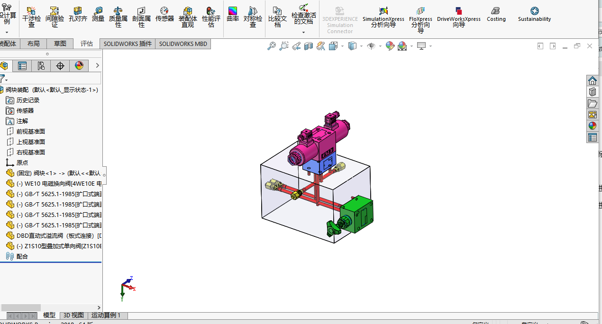Switch to SOLIDWORKS MBD tab
This screenshot has width=602, height=324.
pyautogui.click(x=183, y=44)
